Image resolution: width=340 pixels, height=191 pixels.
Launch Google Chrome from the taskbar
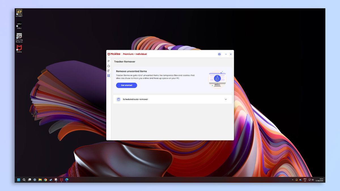pos(45,180)
